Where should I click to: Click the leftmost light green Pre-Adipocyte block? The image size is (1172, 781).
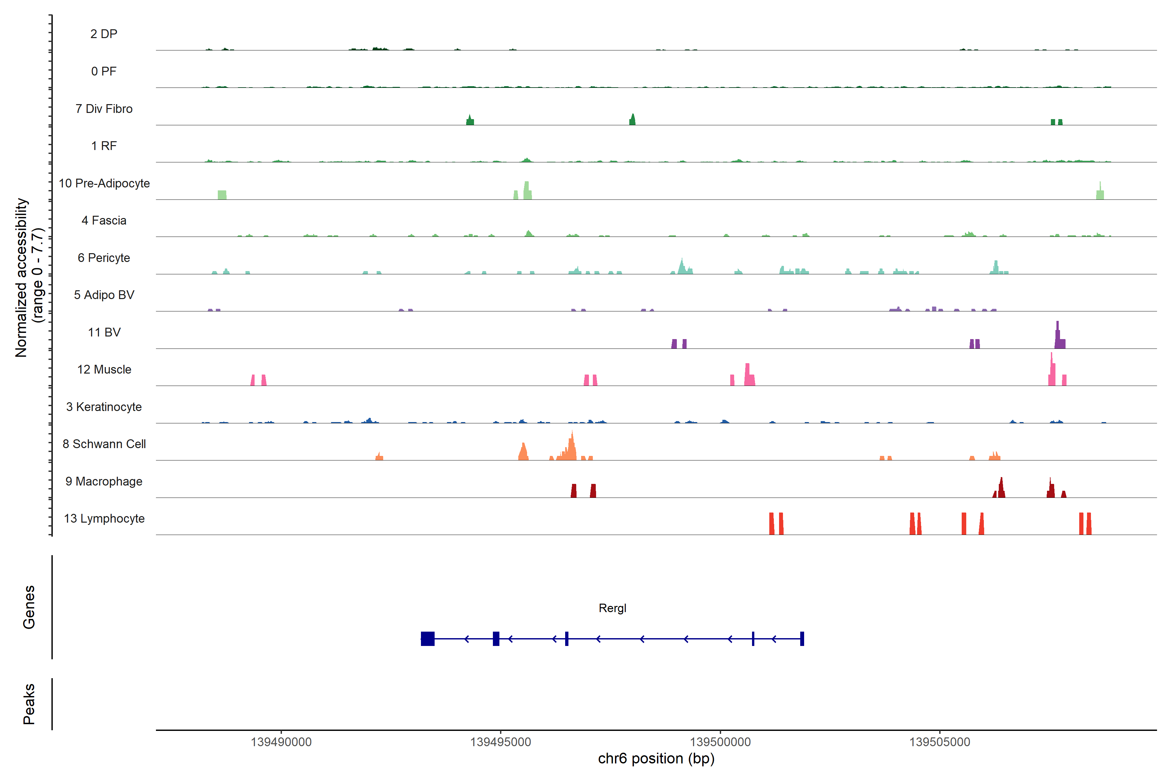[x=222, y=195]
